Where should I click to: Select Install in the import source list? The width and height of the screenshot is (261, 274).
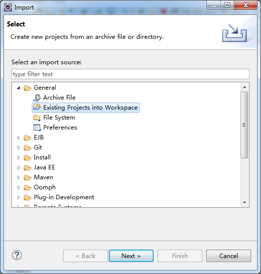(42, 157)
